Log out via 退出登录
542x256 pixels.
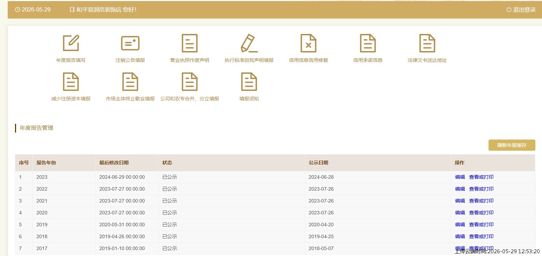point(524,10)
